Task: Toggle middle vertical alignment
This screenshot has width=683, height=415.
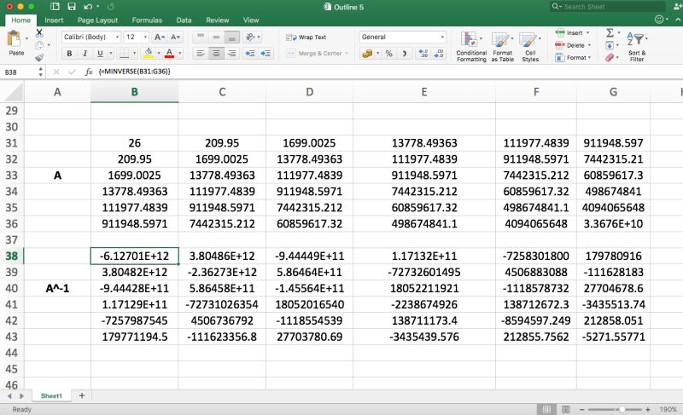Action: (216, 37)
